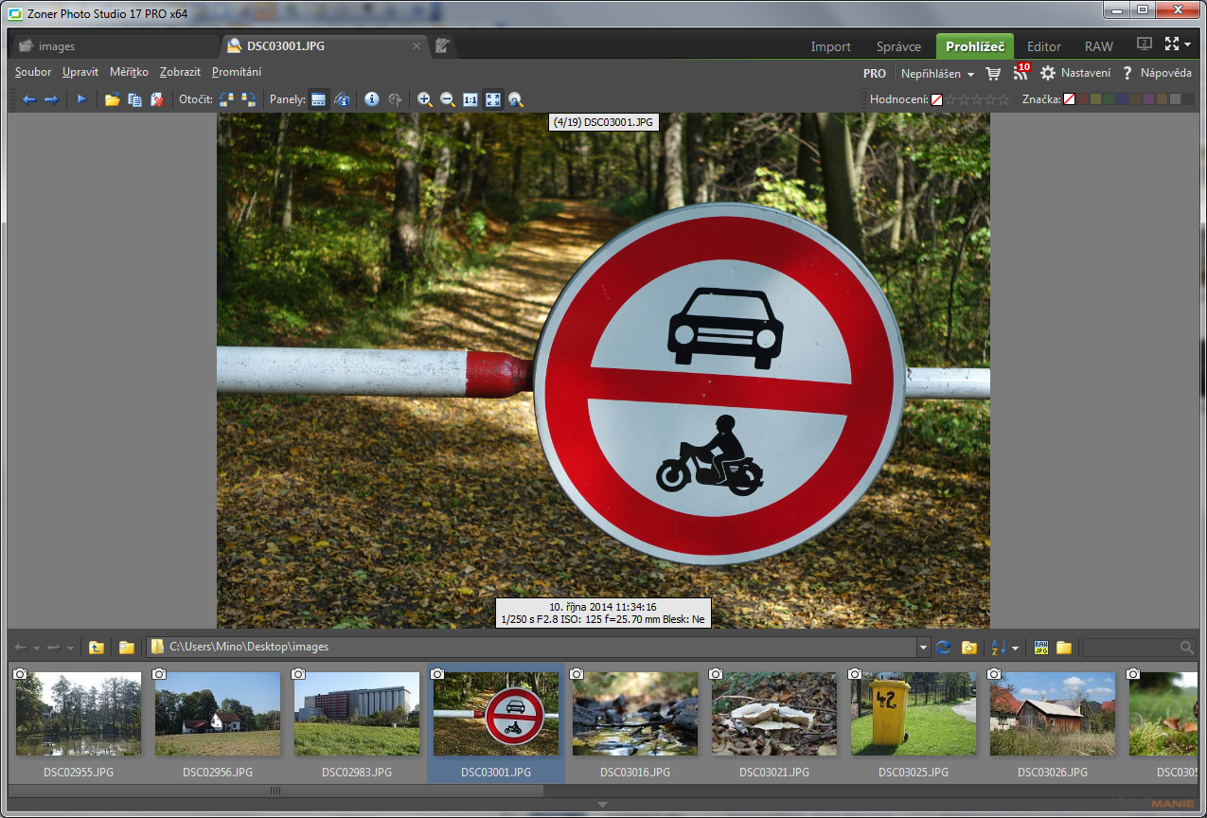The width and height of the screenshot is (1207, 818).
Task: Rotate image left using Otočit icon
Action: pos(226,99)
